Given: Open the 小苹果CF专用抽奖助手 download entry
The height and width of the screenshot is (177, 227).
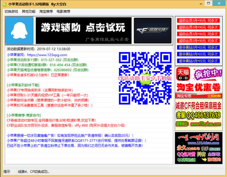Looking at the screenshot, I should click(40, 90).
